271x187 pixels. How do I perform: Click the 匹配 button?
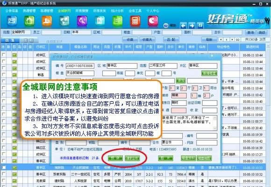pyautogui.click(x=171, y=40)
